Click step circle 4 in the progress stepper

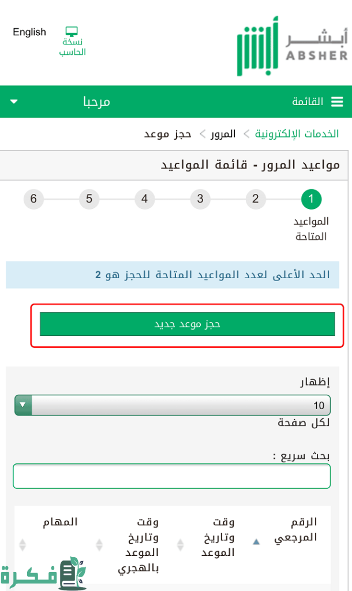click(x=144, y=199)
